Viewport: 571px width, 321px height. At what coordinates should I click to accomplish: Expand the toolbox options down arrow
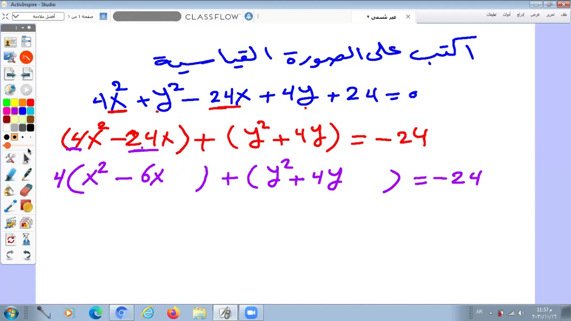tap(23, 28)
